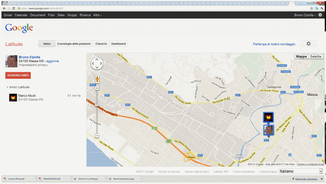Open Foto from Google bar
This screenshot has height=184, width=326.
tap(51, 15)
